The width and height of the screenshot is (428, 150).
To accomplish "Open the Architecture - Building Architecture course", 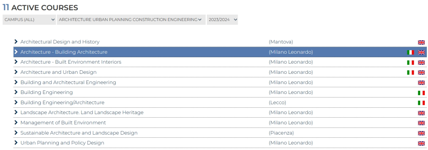I will 64,52.
